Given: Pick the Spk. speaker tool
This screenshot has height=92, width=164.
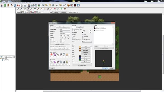Looking at the screenshot, I should point(48,9).
